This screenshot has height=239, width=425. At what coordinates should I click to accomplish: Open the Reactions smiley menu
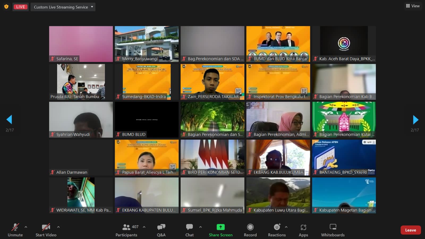click(277, 227)
